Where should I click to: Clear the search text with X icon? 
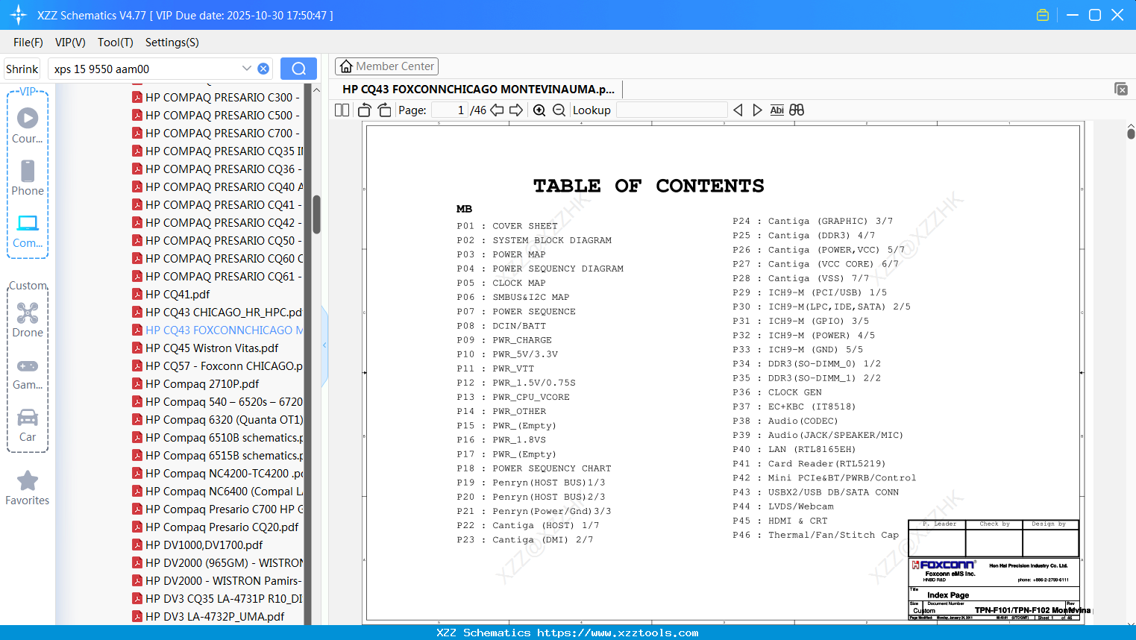click(263, 69)
